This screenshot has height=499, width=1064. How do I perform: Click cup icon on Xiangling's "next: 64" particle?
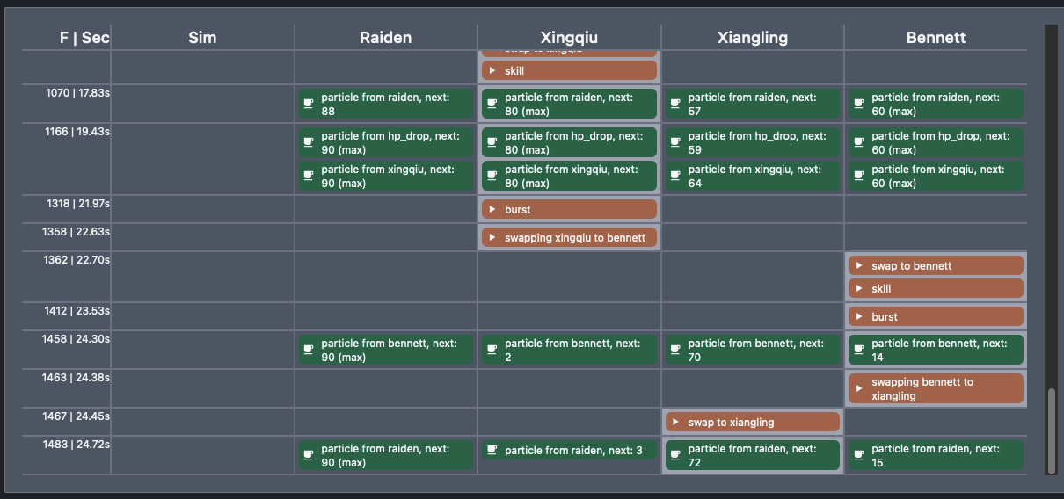(675, 177)
